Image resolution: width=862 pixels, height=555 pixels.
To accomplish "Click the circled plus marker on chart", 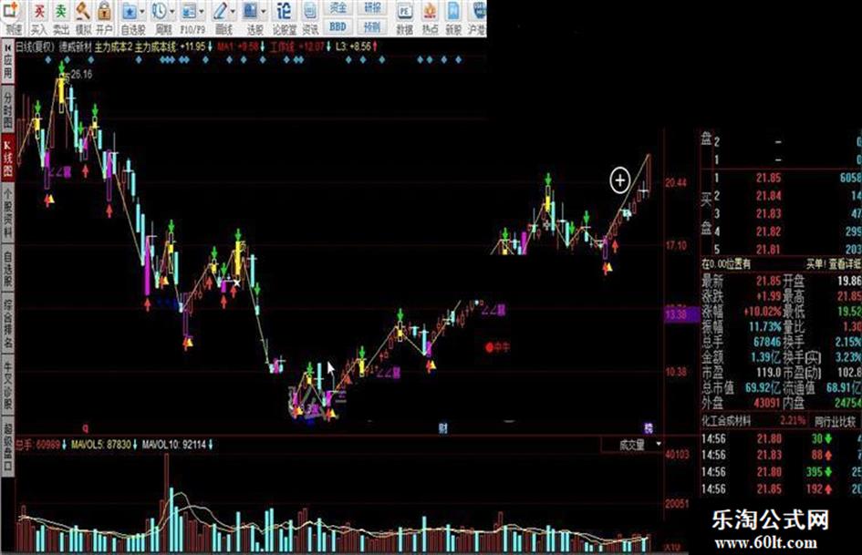I will (620, 180).
